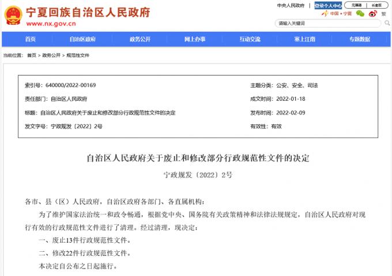Click publish date 2022-02-09
Viewport: 392px width, 276px height.
click(x=291, y=113)
